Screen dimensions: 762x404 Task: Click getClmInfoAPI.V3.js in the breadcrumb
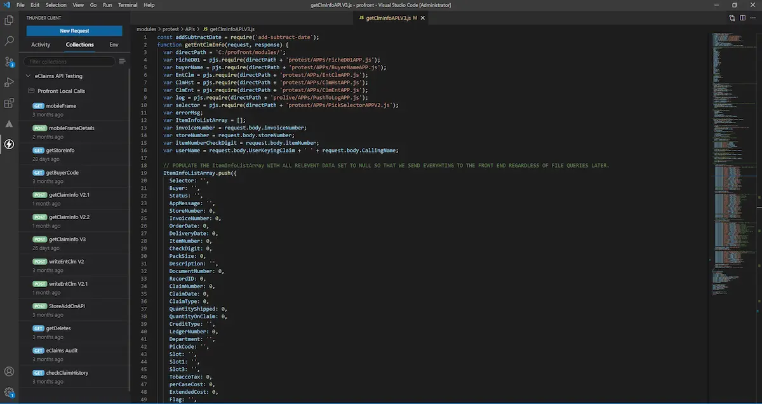pyautogui.click(x=232, y=29)
